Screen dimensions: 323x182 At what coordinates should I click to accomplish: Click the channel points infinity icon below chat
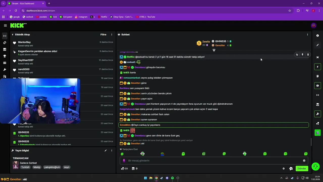coord(124,169)
